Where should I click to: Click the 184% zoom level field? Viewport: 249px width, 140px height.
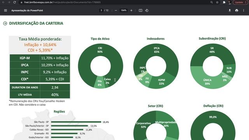124,10
